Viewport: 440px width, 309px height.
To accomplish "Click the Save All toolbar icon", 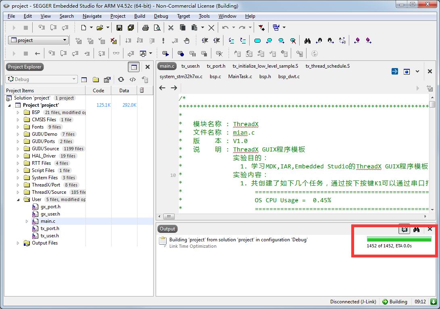I will tap(131, 27).
